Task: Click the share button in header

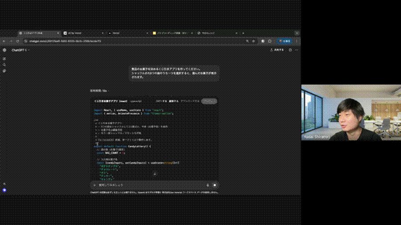Action: [x=277, y=50]
